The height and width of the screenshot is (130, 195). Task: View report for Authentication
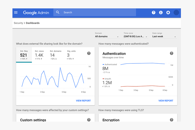point(166,101)
